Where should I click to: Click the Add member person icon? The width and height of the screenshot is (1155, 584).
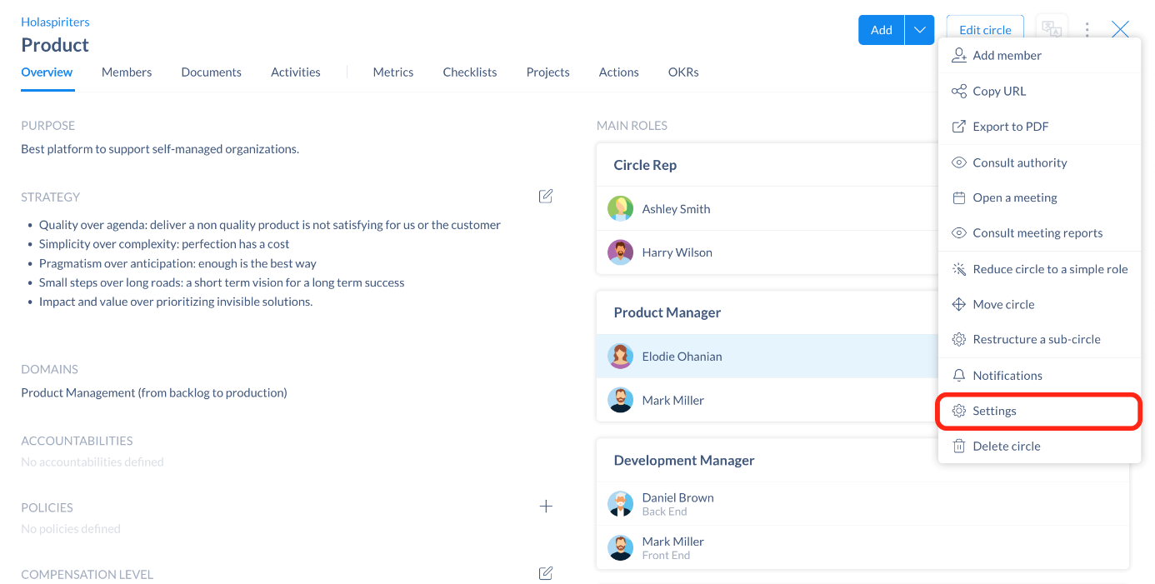coord(958,55)
